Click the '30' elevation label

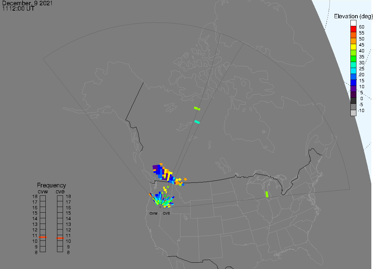pos(362,63)
